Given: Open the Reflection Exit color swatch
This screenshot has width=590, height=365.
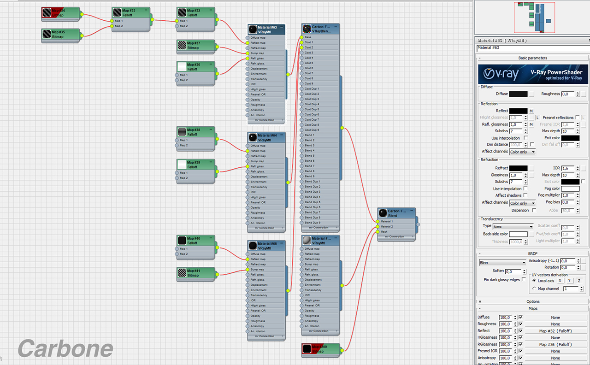Looking at the screenshot, I should tap(571, 138).
